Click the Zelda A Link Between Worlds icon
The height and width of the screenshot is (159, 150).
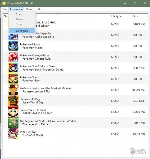point(13,123)
